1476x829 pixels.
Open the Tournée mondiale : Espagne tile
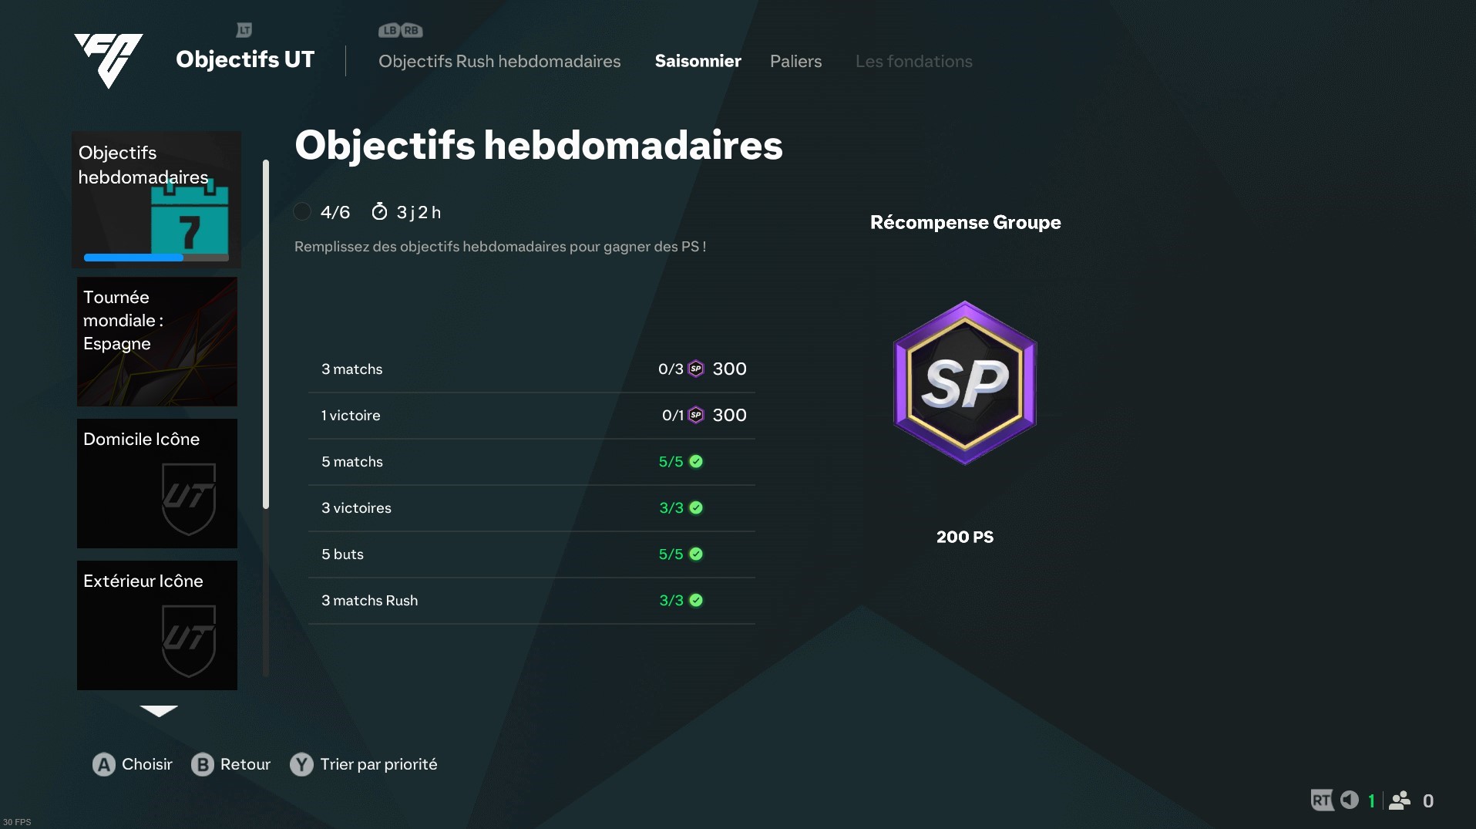(157, 342)
